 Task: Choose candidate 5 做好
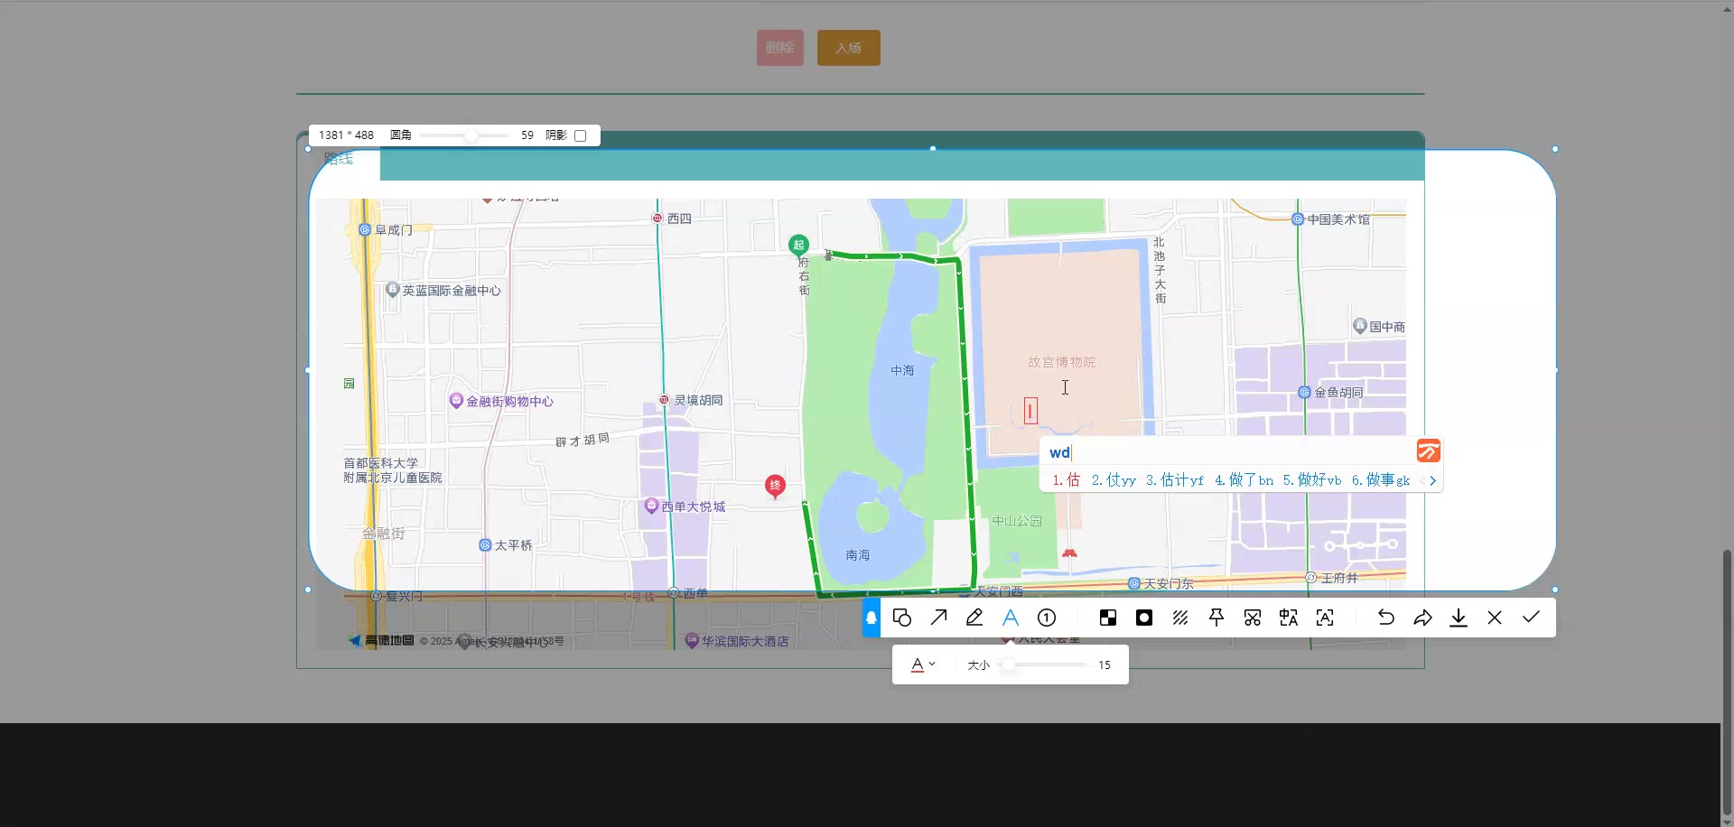pos(1311,480)
